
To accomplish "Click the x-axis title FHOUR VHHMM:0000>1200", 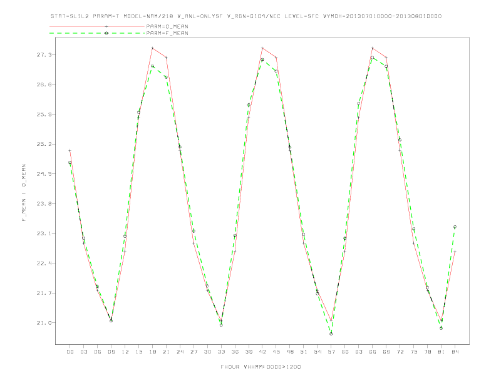I will click(261, 367).
